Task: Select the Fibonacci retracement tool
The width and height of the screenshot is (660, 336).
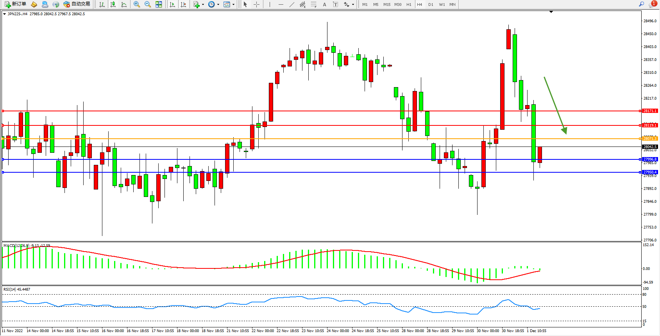Action: tap(314, 4)
